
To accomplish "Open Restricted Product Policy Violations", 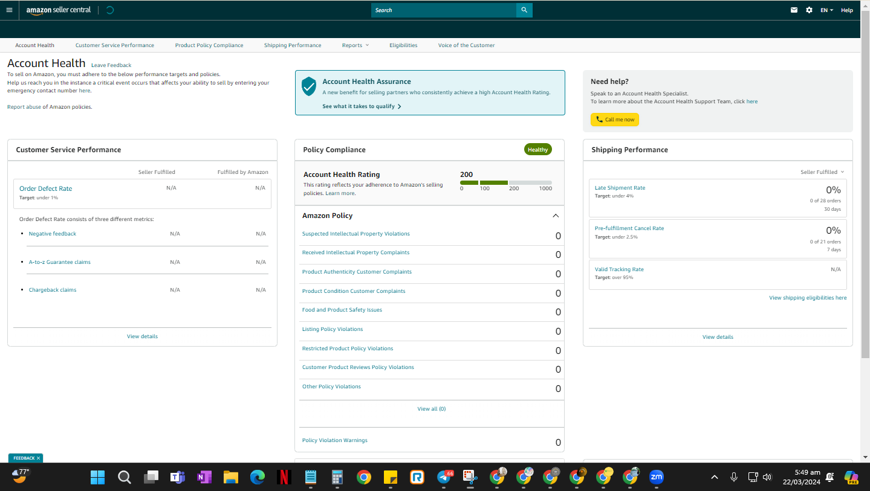I will point(348,348).
